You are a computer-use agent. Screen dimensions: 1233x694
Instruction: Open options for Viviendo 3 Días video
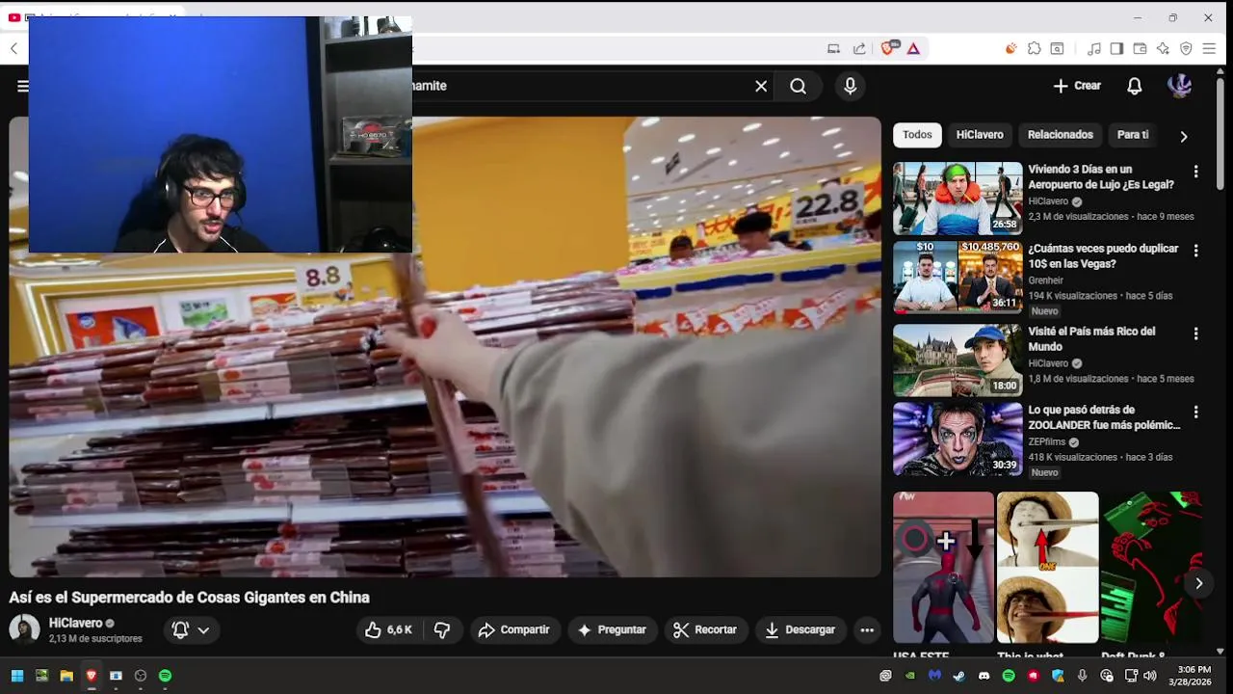pos(1195,172)
